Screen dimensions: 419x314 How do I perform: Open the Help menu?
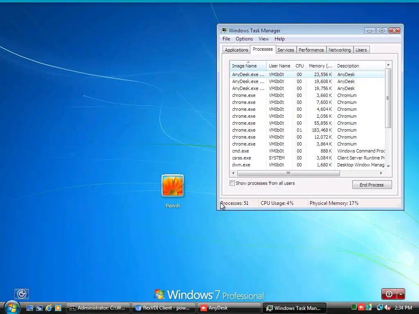click(x=279, y=39)
